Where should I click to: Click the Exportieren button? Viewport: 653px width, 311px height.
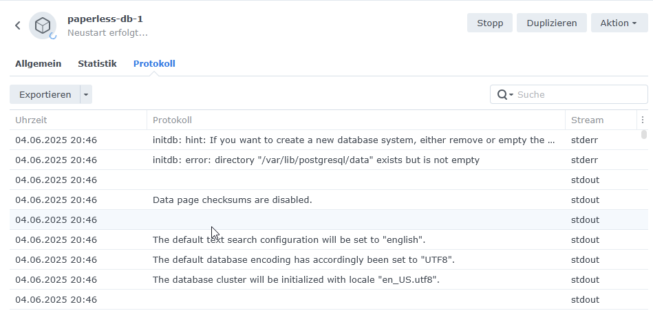(45, 94)
